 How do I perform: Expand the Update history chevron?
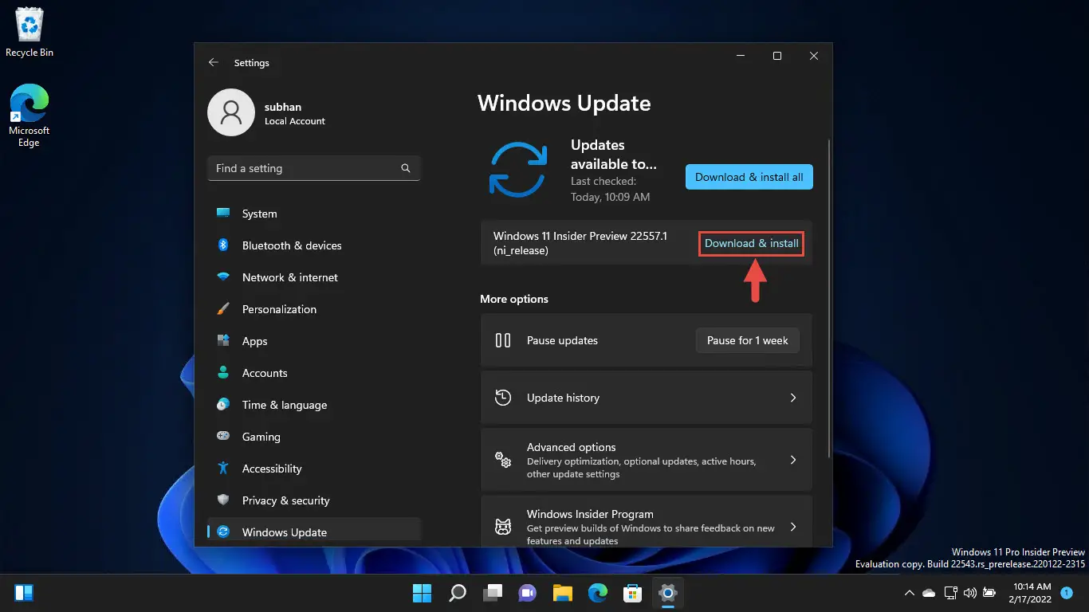pyautogui.click(x=792, y=398)
